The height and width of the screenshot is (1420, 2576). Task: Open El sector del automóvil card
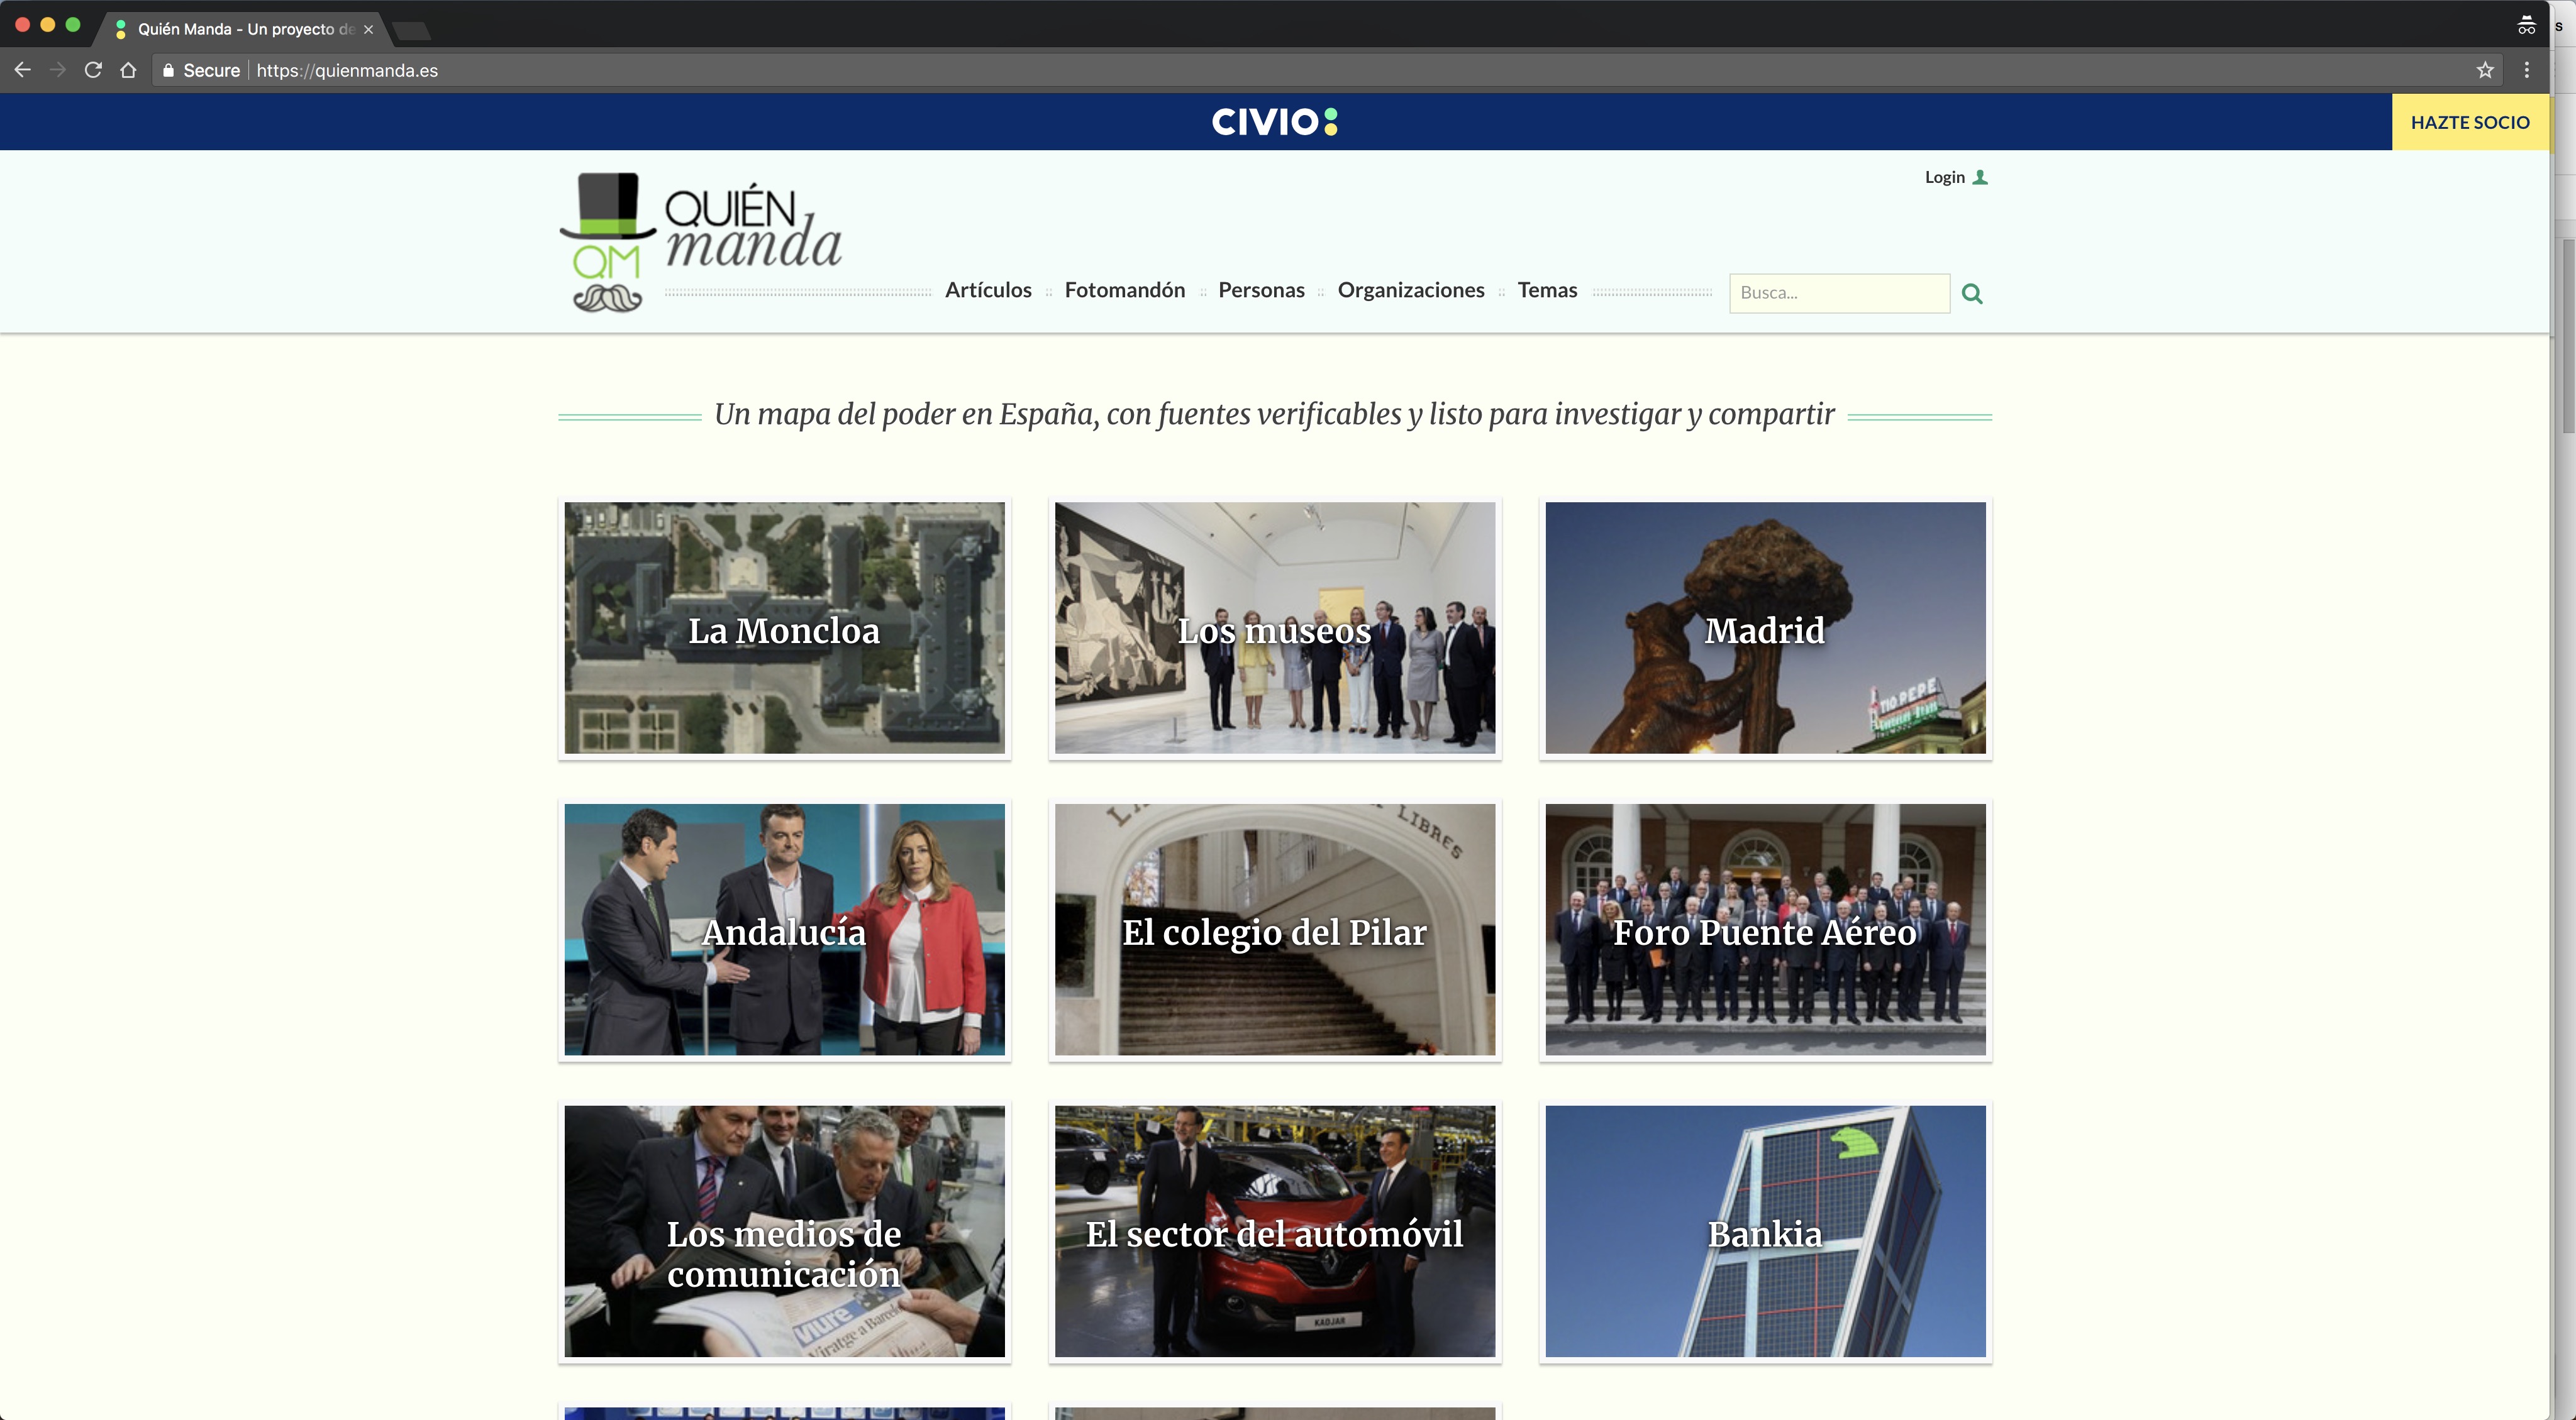point(1275,1231)
